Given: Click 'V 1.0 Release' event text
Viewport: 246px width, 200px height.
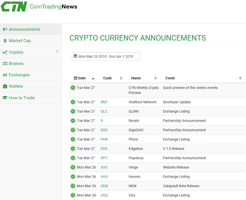Looking at the screenshot, I should click(174, 149).
